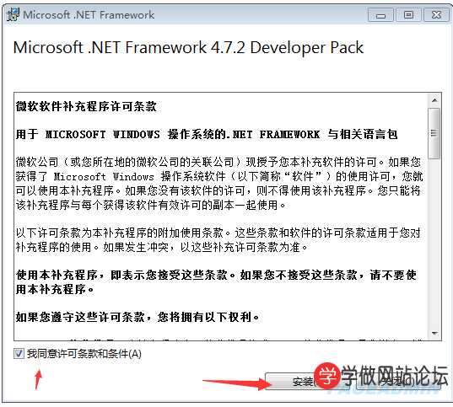
Task: Close window with title bar X
Action: pos(436,15)
